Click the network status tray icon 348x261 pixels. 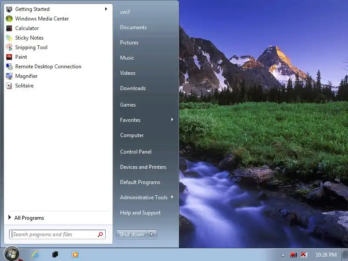(293, 254)
